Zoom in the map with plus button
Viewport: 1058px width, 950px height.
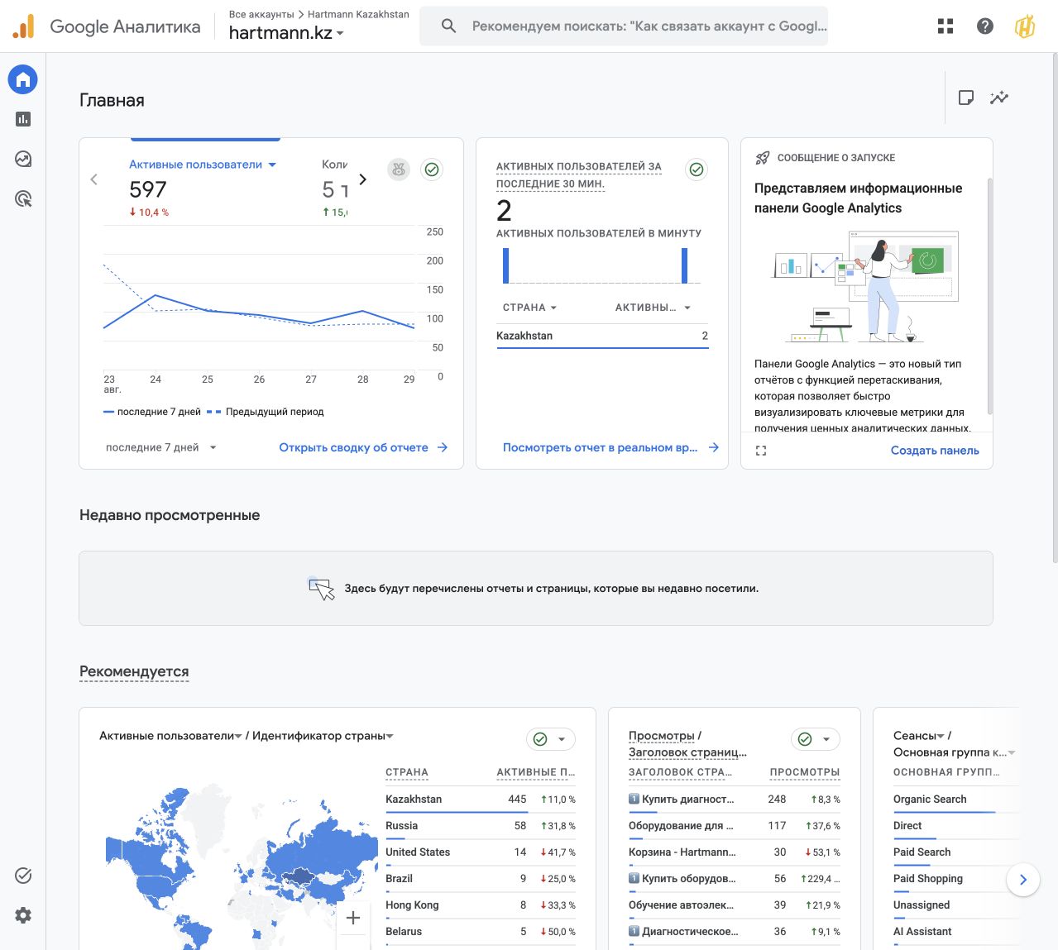(353, 918)
